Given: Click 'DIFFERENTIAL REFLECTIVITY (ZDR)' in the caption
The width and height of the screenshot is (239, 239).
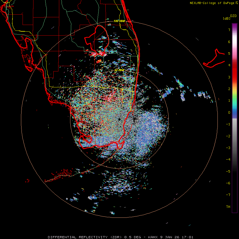Looking at the screenshot, I should [x=86, y=237].
